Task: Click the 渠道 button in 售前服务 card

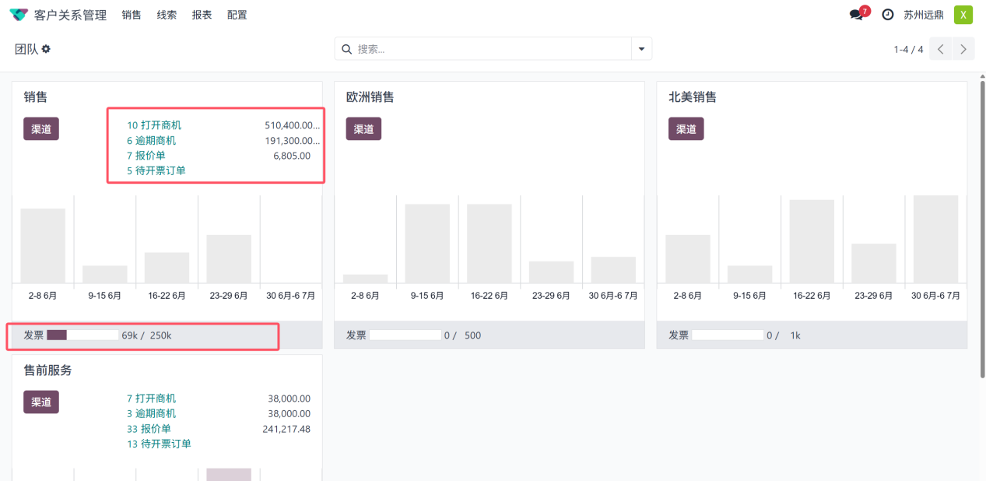Action: 41,402
